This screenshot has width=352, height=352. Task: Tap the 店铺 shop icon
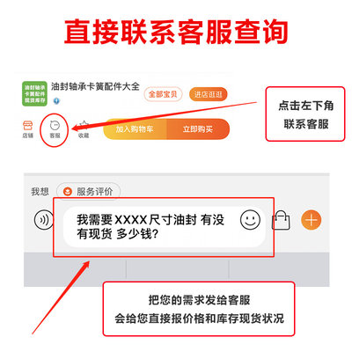pos(28,129)
